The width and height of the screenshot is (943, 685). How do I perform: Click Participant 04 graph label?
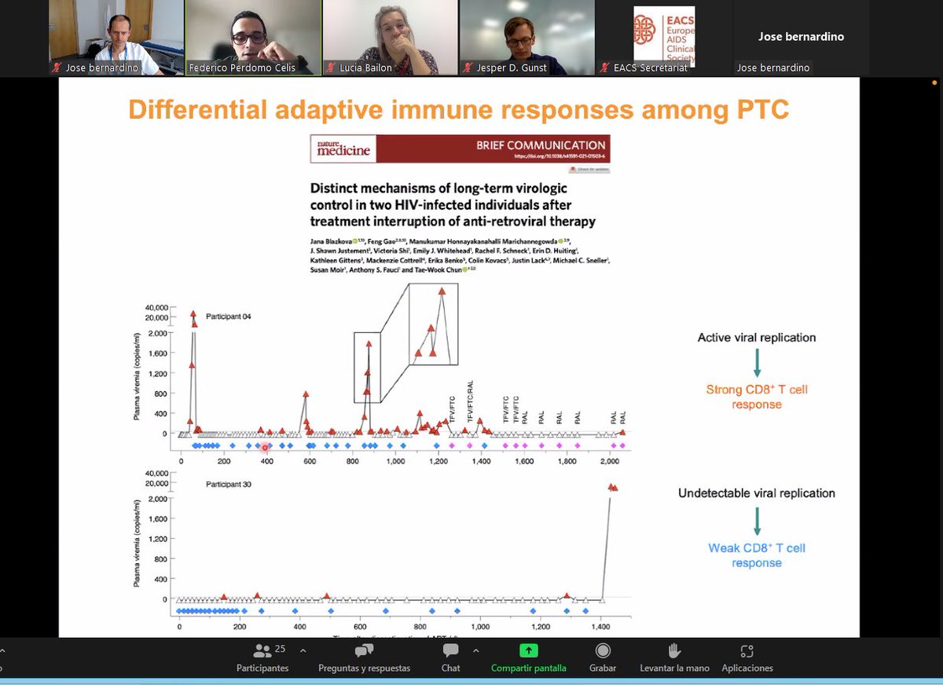pyautogui.click(x=229, y=317)
